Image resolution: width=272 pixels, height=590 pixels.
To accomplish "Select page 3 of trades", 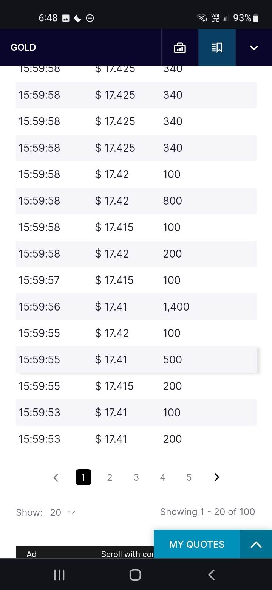I will click(x=136, y=477).
